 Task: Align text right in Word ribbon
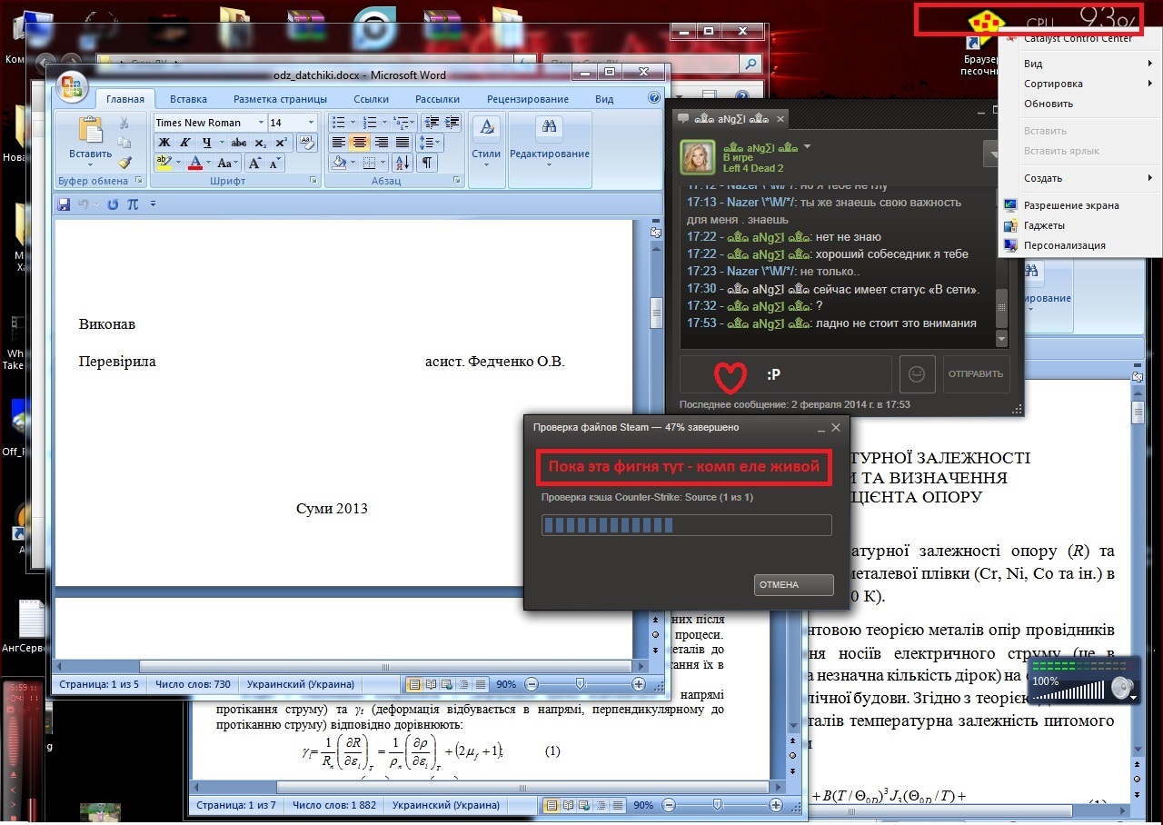click(381, 143)
